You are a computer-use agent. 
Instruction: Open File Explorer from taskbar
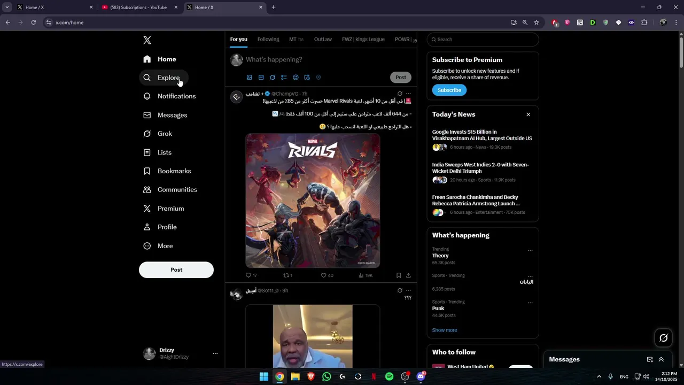295,376
